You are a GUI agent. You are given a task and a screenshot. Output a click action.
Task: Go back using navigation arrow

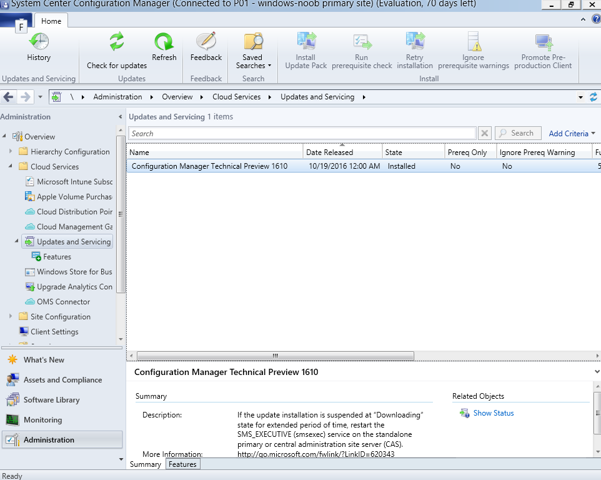[9, 97]
